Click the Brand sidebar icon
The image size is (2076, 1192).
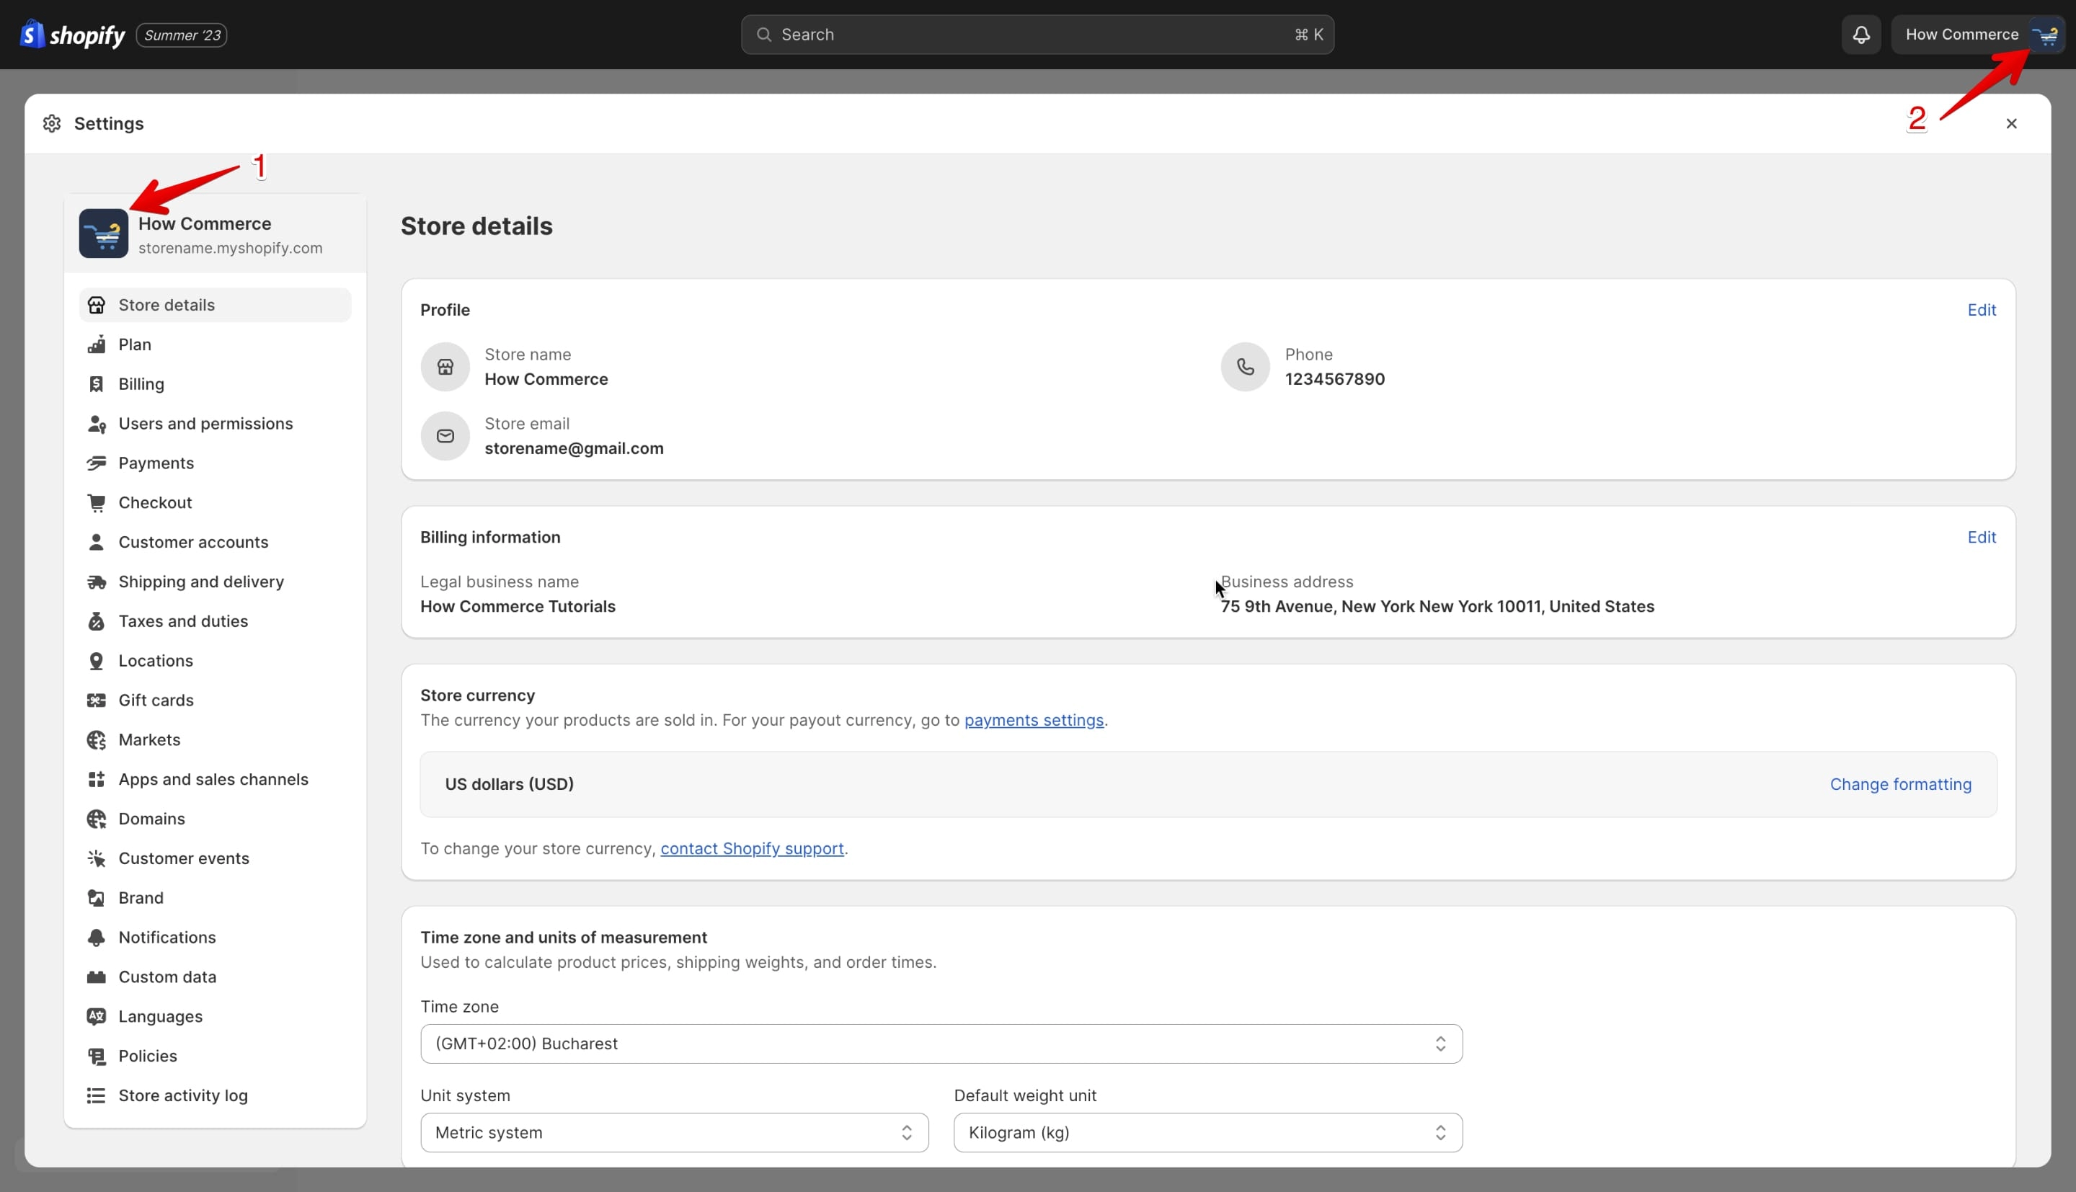click(96, 897)
